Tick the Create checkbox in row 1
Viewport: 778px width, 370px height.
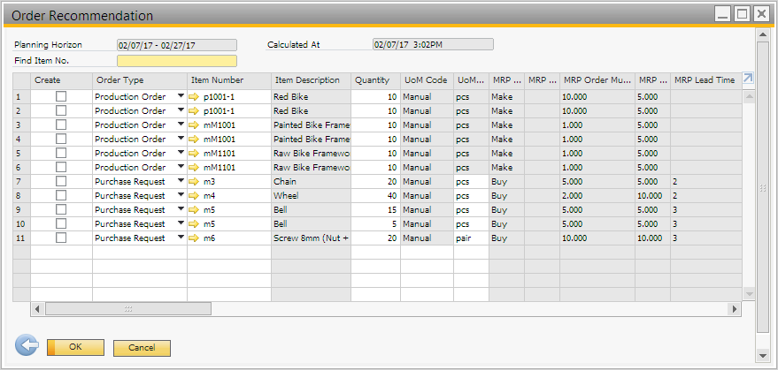tap(61, 97)
